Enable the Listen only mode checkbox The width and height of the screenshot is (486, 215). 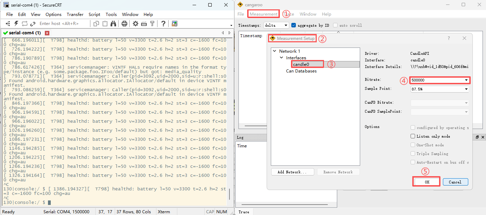[413, 136]
